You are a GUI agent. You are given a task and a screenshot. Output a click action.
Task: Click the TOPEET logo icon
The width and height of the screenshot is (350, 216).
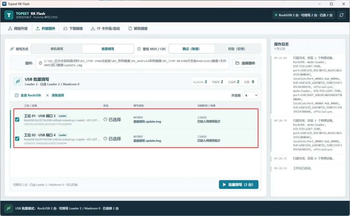coord(9,15)
